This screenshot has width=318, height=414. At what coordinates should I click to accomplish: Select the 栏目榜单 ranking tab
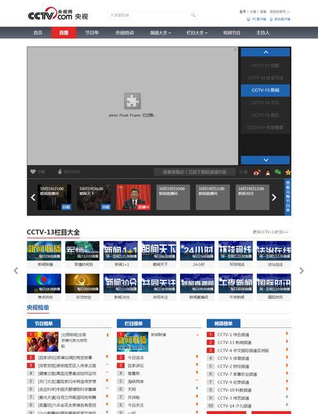pyautogui.click(x=134, y=324)
